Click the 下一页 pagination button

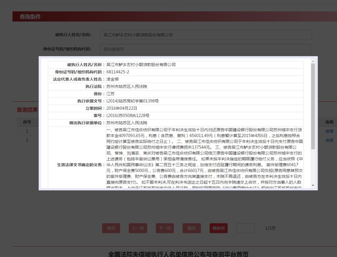tap(165, 228)
